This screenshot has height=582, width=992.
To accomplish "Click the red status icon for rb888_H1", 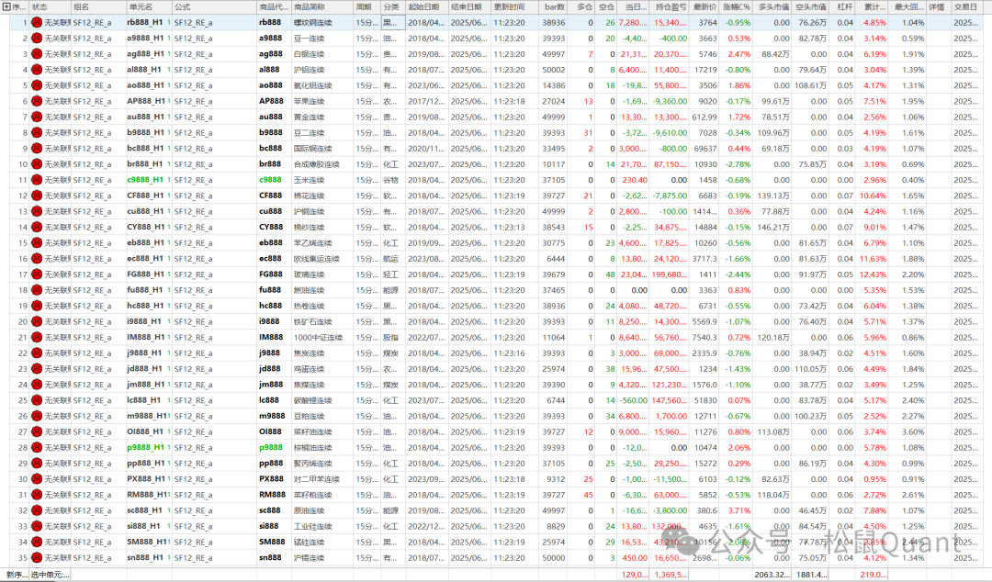I will (38, 22).
